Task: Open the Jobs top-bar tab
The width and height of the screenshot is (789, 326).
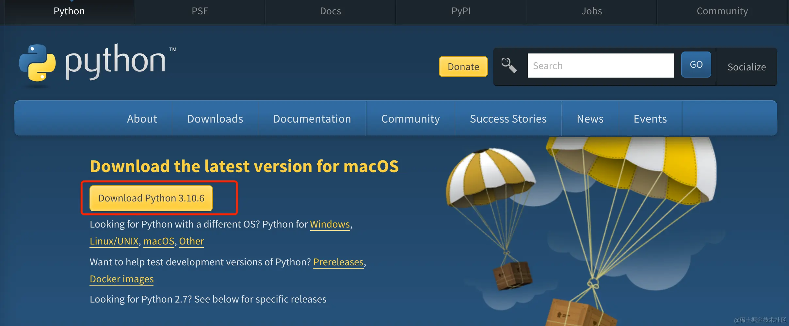Action: point(591,11)
